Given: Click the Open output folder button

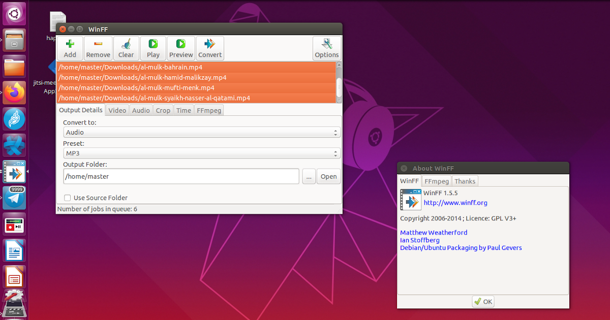Looking at the screenshot, I should coord(328,177).
